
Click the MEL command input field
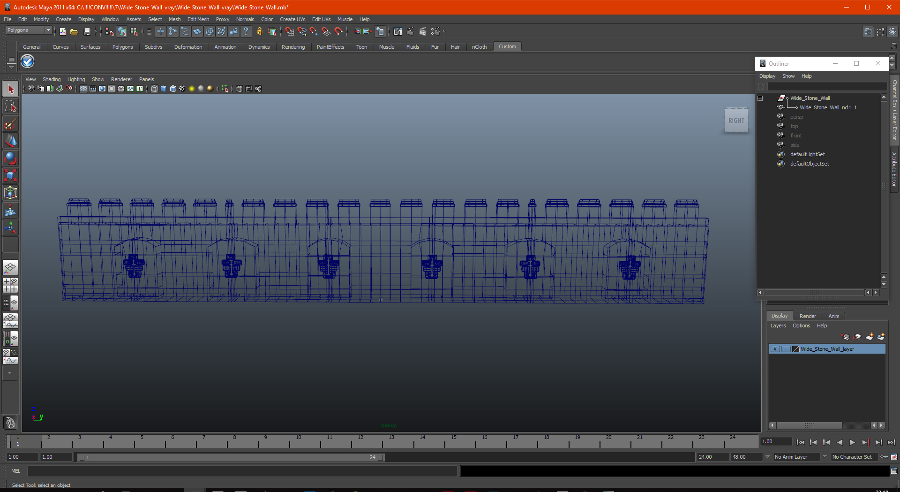coord(242,471)
